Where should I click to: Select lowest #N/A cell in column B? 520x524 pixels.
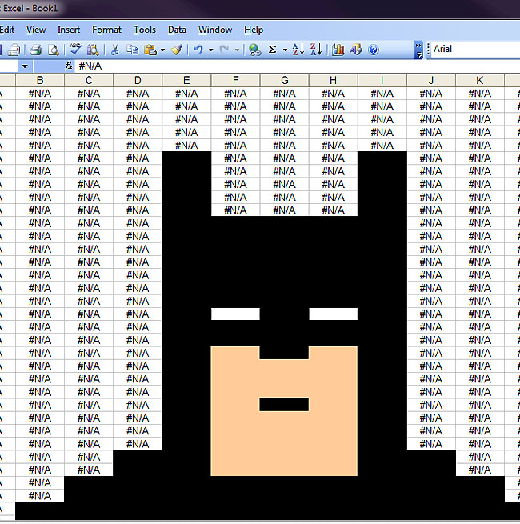(40, 496)
